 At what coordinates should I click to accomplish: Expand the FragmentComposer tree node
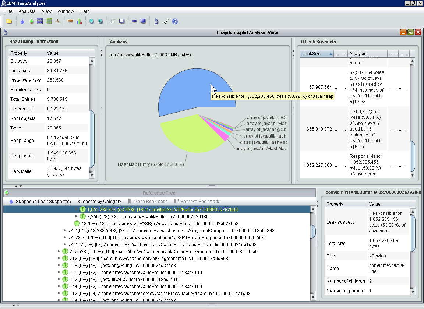[x=65, y=231]
